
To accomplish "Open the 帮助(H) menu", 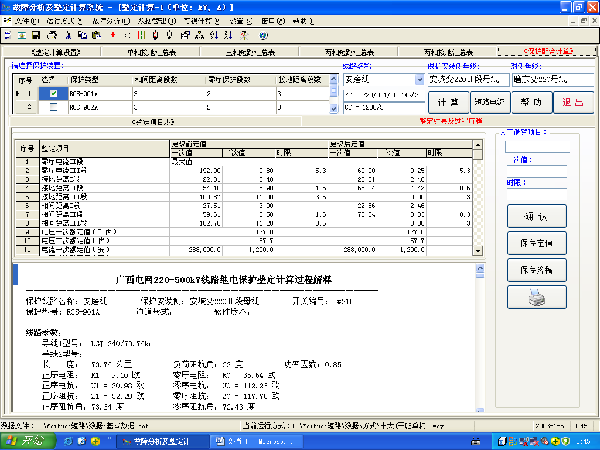I will 305,21.
